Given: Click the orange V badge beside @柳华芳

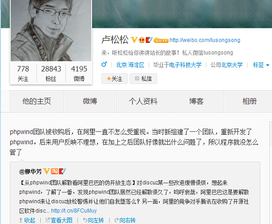Looking at the screenshot, I should (x=46, y=171).
